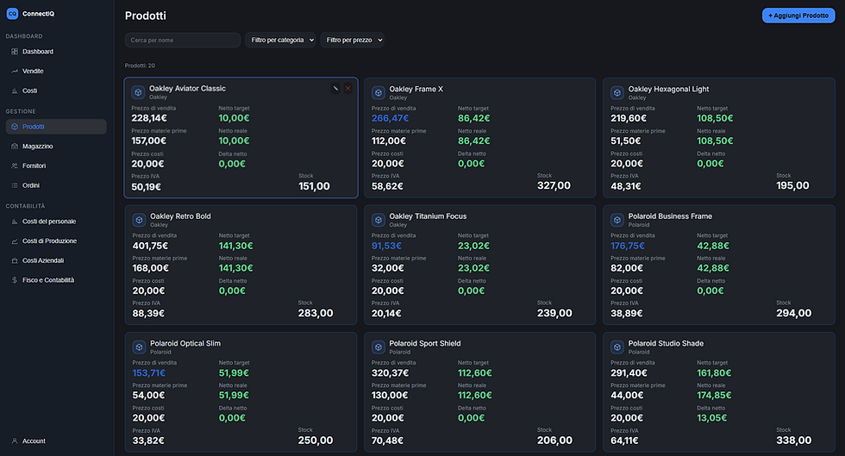Click the Polaroid Optical Slim title
Viewport: 845px width, 456px height.
(x=185, y=343)
